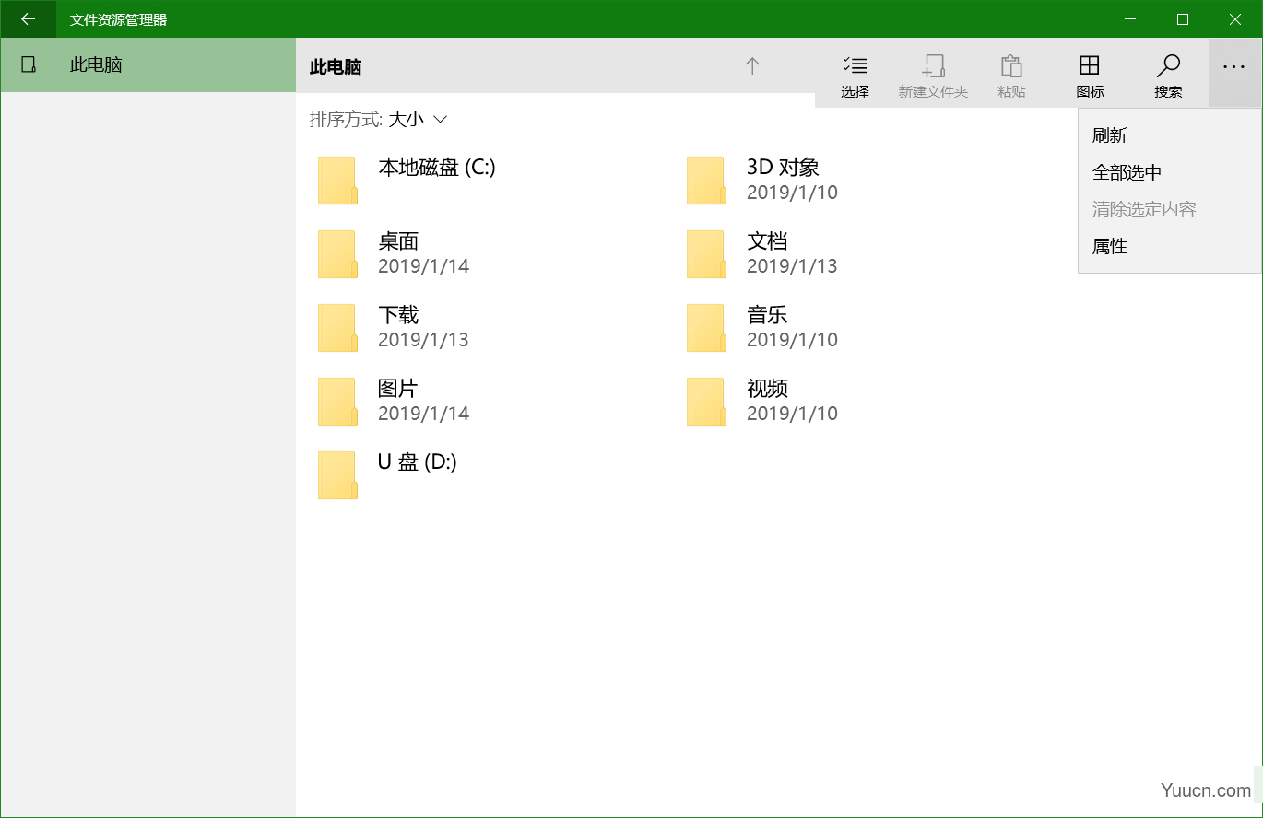Click the 选择 toolbar icon
1263x818 pixels.
click(x=855, y=65)
